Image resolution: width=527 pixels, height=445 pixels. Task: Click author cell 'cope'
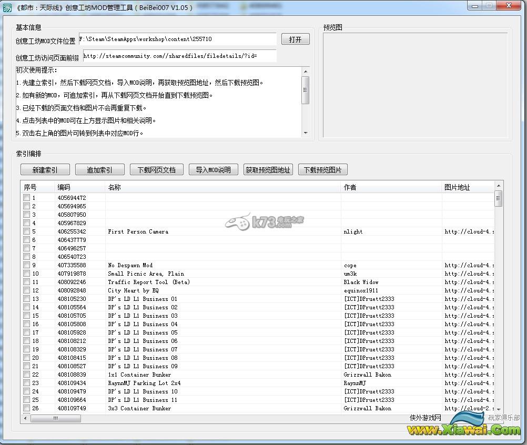[350, 265]
